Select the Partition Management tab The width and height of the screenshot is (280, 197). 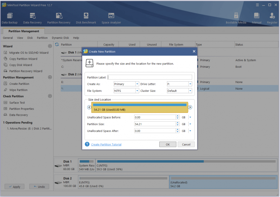pos(24,31)
